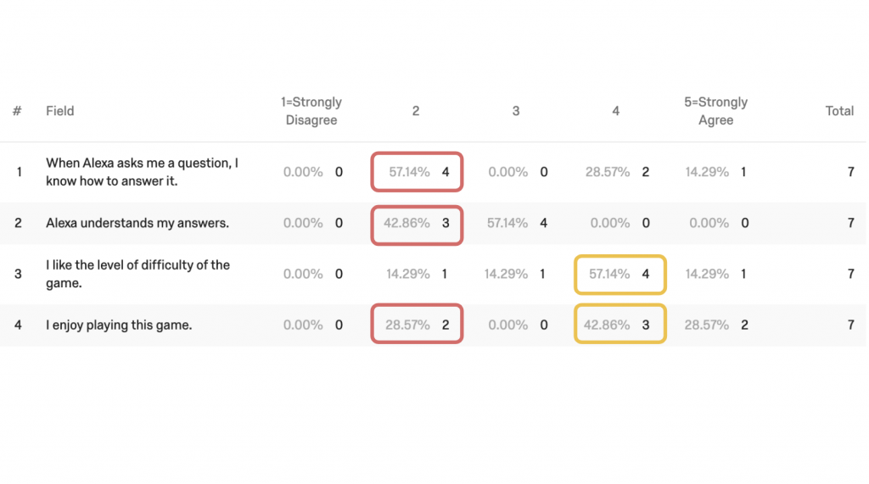Select red-boxed 57.14% cell in row 1
The image size is (869, 484).
tap(417, 172)
